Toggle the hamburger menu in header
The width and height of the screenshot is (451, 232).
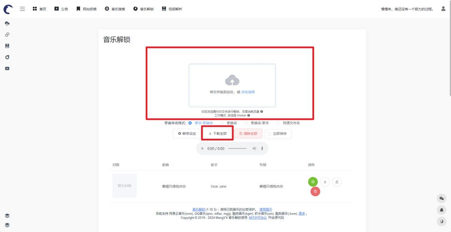[x=23, y=9]
